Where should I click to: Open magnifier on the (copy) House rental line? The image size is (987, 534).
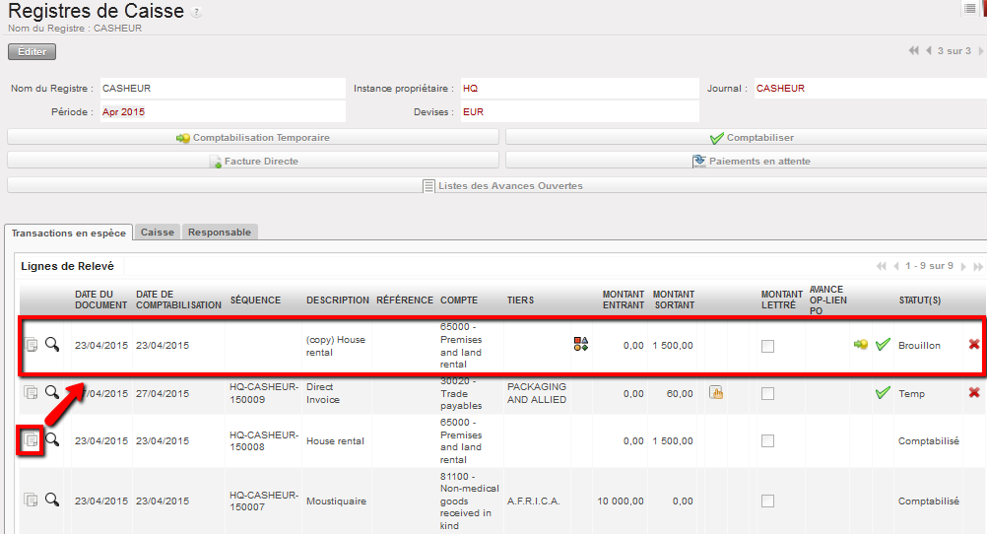click(52, 345)
